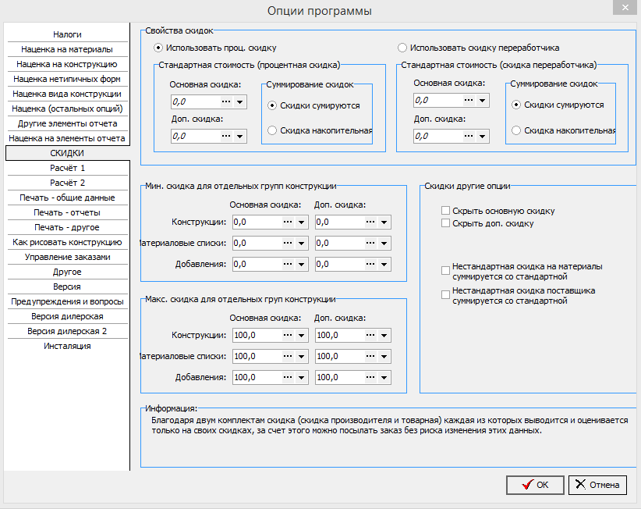Image resolution: width=641 pixels, height=509 pixels.
Task: Click the Отмена button
Action: (x=597, y=486)
